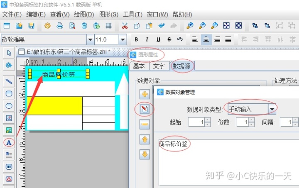This screenshot has width=299, height=188.
Task: Toggle Underline formatting
Action: [x=158, y=39]
